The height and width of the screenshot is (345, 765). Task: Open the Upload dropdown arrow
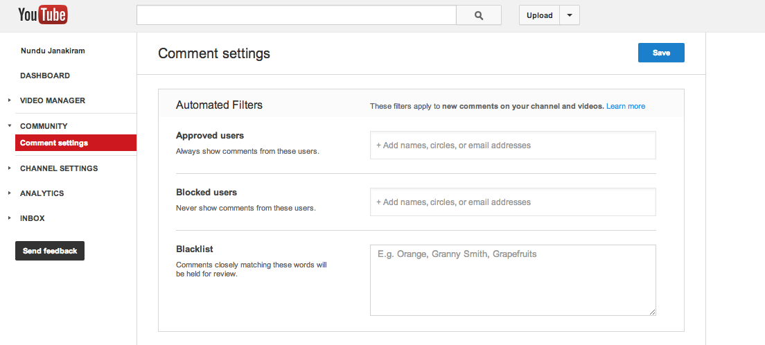coord(569,15)
